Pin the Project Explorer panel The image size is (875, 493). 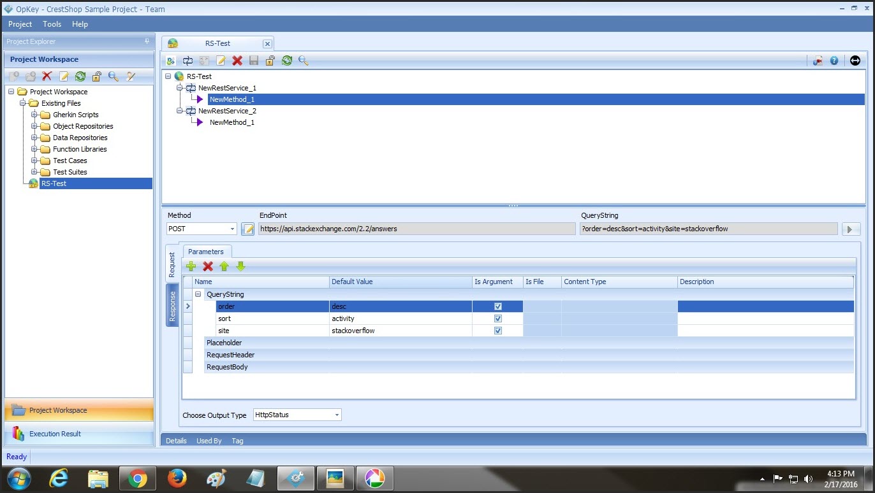[147, 41]
